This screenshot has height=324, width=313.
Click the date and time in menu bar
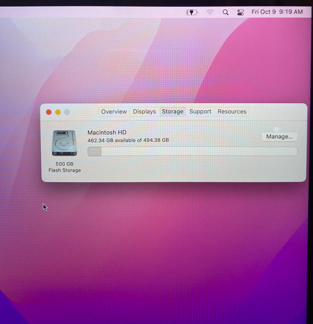pos(277,12)
